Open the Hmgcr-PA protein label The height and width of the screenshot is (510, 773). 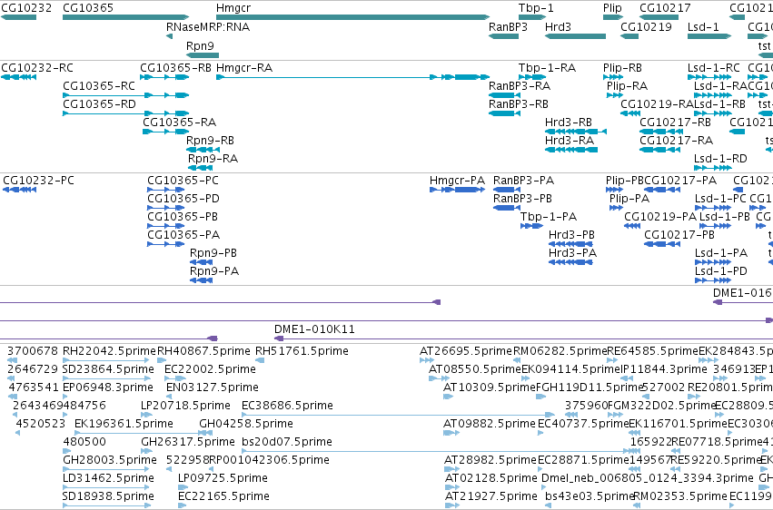tap(458, 181)
